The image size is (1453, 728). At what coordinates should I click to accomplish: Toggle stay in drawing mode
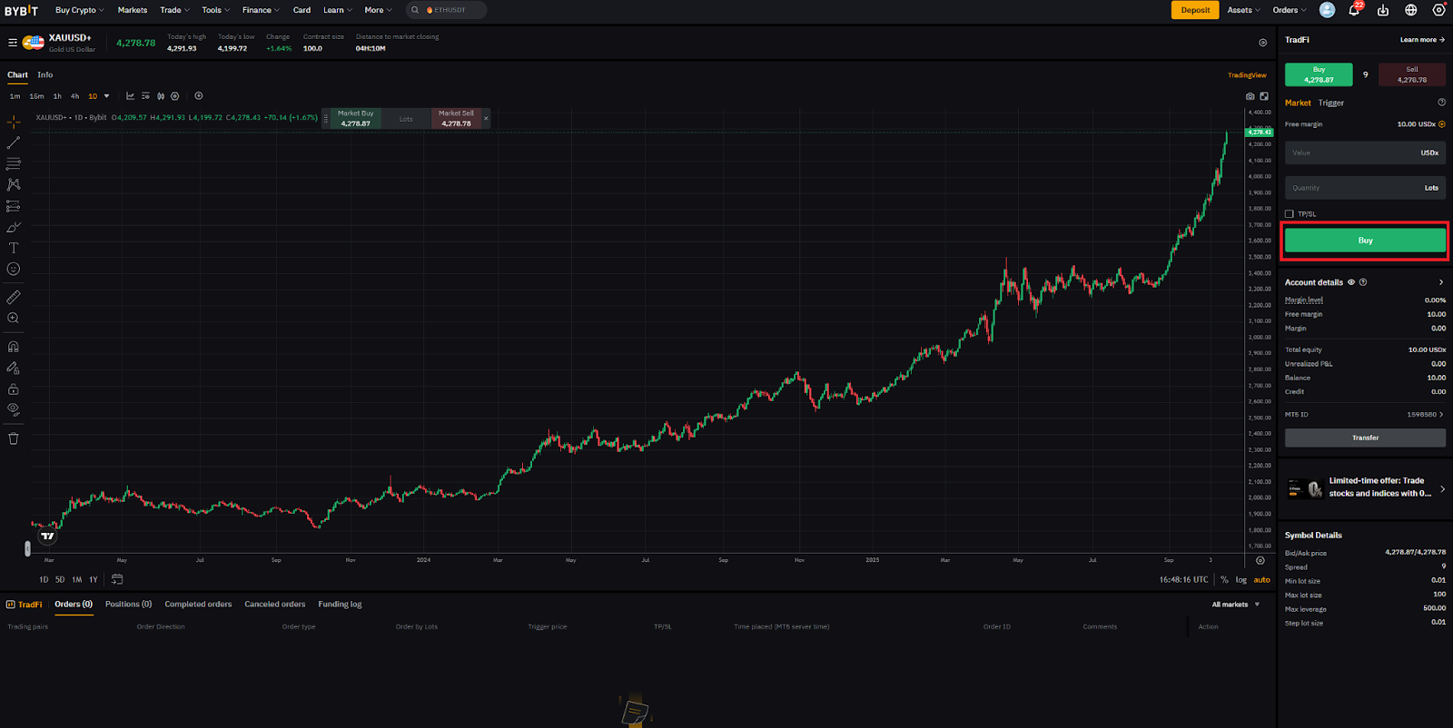pos(14,368)
